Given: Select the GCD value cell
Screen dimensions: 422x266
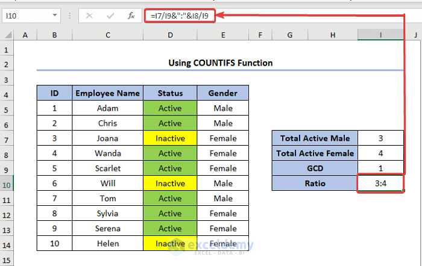Looking at the screenshot, I should point(380,169).
